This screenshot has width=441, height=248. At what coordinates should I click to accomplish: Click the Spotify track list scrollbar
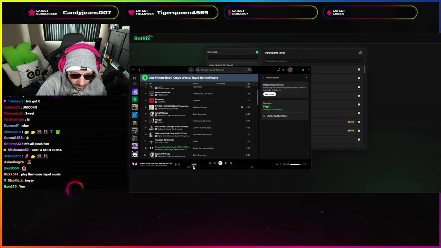tap(257, 98)
